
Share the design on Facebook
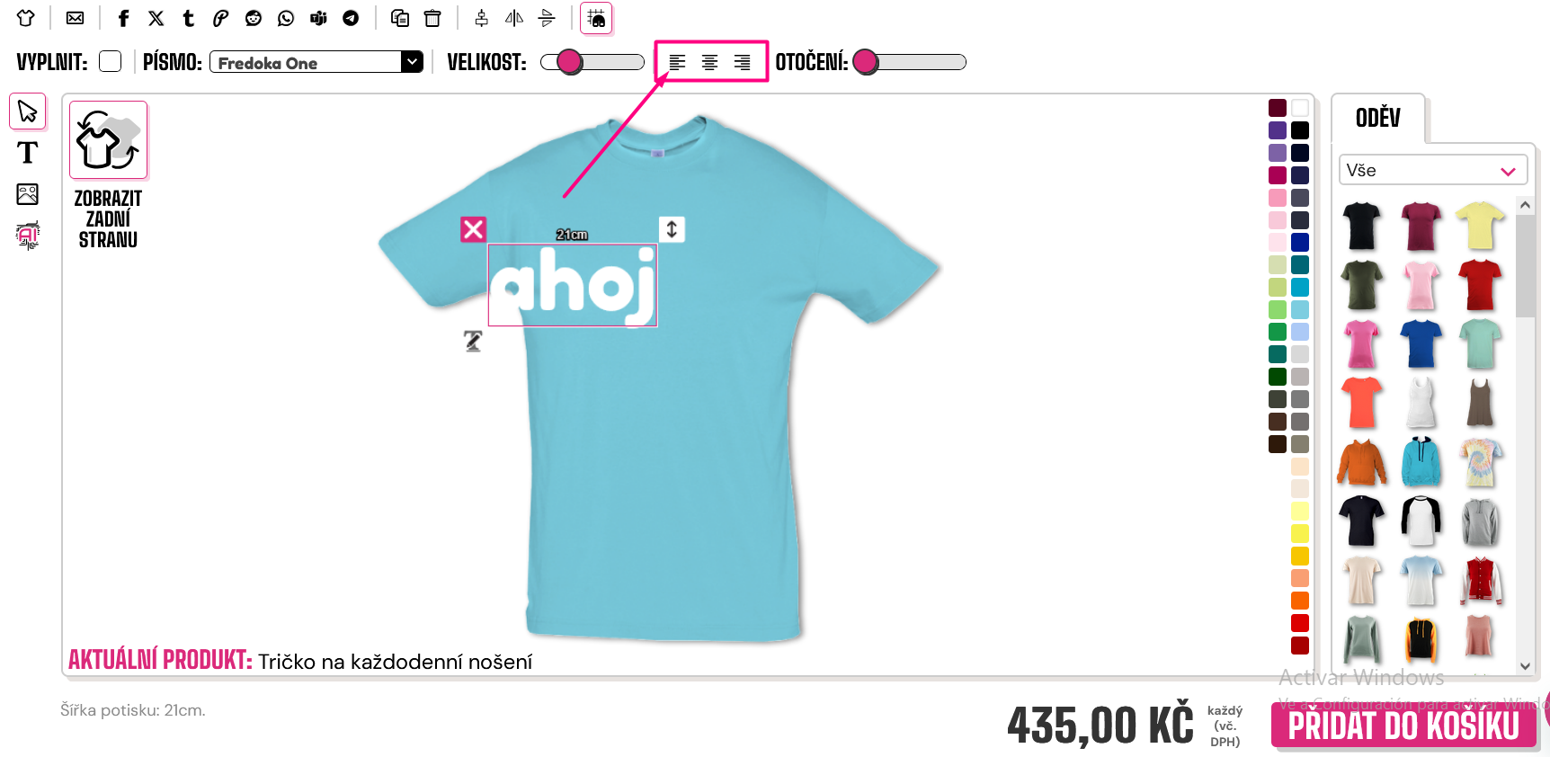pyautogui.click(x=124, y=18)
